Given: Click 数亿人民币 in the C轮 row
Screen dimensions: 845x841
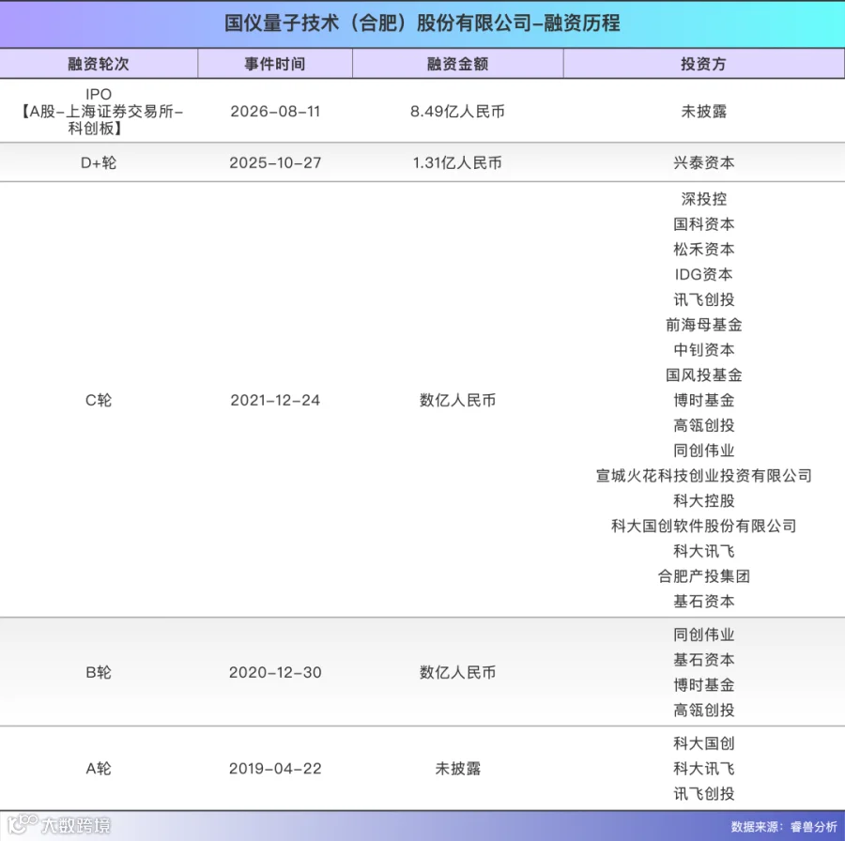Looking at the screenshot, I should (x=457, y=400).
